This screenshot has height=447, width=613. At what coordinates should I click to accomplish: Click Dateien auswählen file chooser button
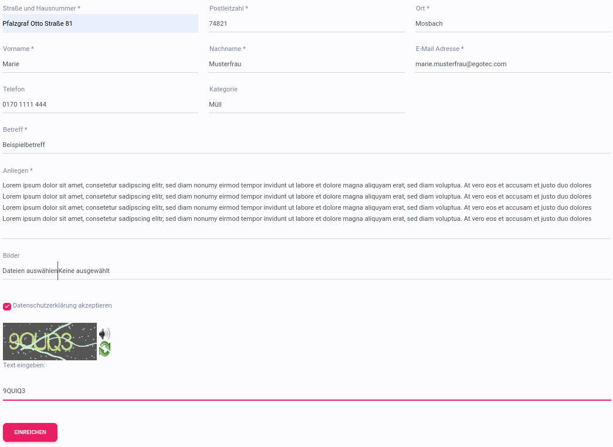pos(30,271)
